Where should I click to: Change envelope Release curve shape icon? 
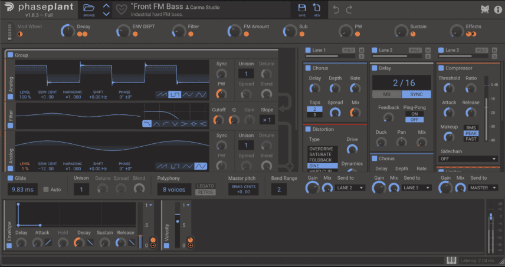[x=132, y=243]
